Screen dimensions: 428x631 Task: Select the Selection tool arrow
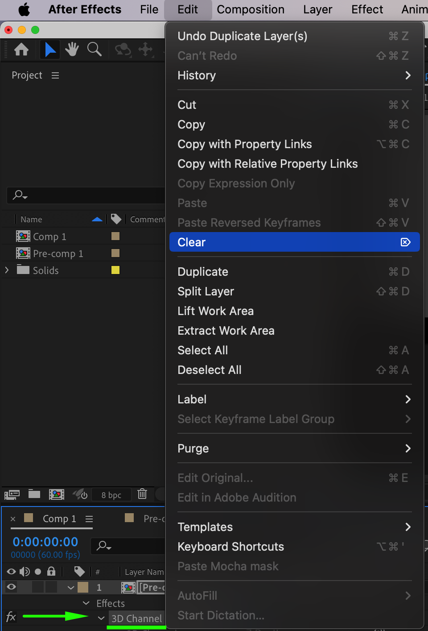click(50, 50)
